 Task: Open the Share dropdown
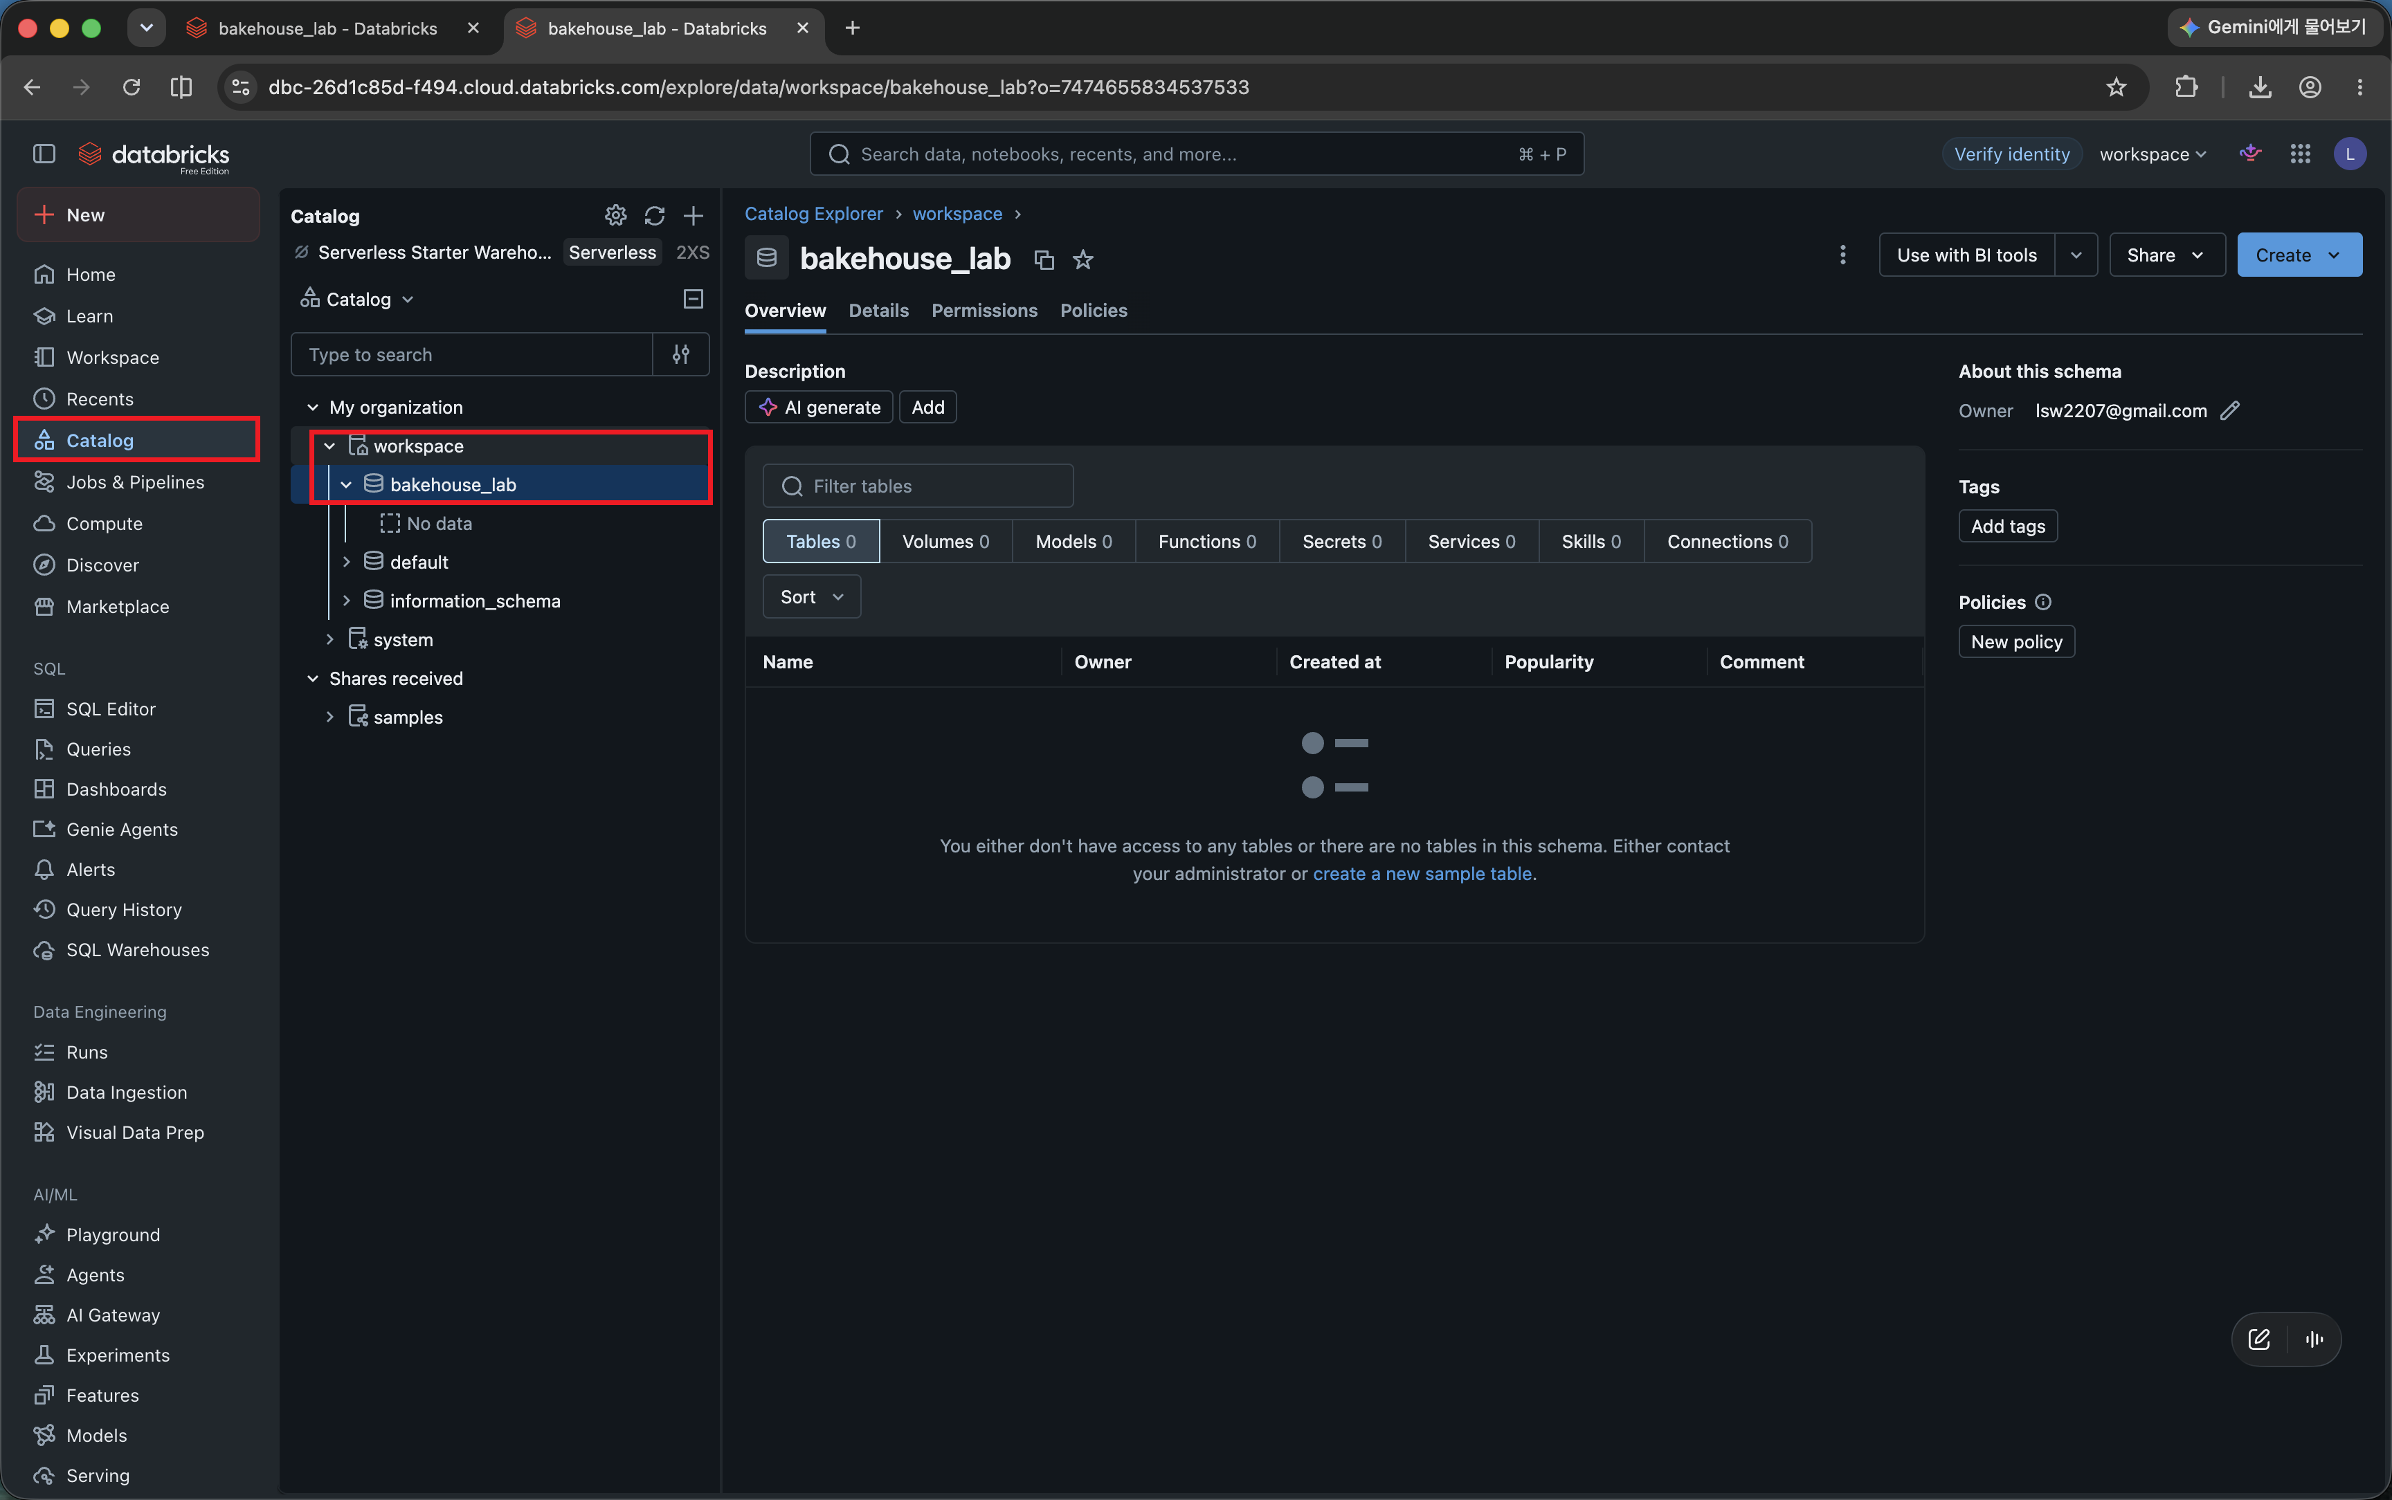coord(2167,255)
